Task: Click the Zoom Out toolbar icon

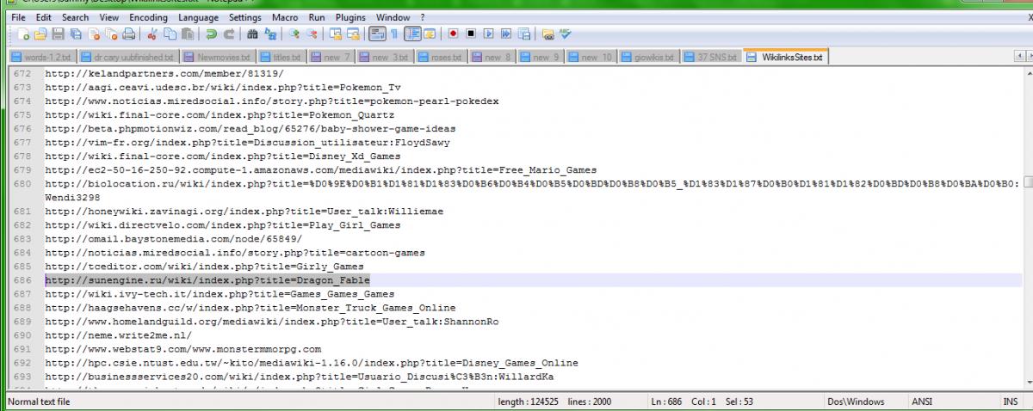Action: tap(312, 34)
